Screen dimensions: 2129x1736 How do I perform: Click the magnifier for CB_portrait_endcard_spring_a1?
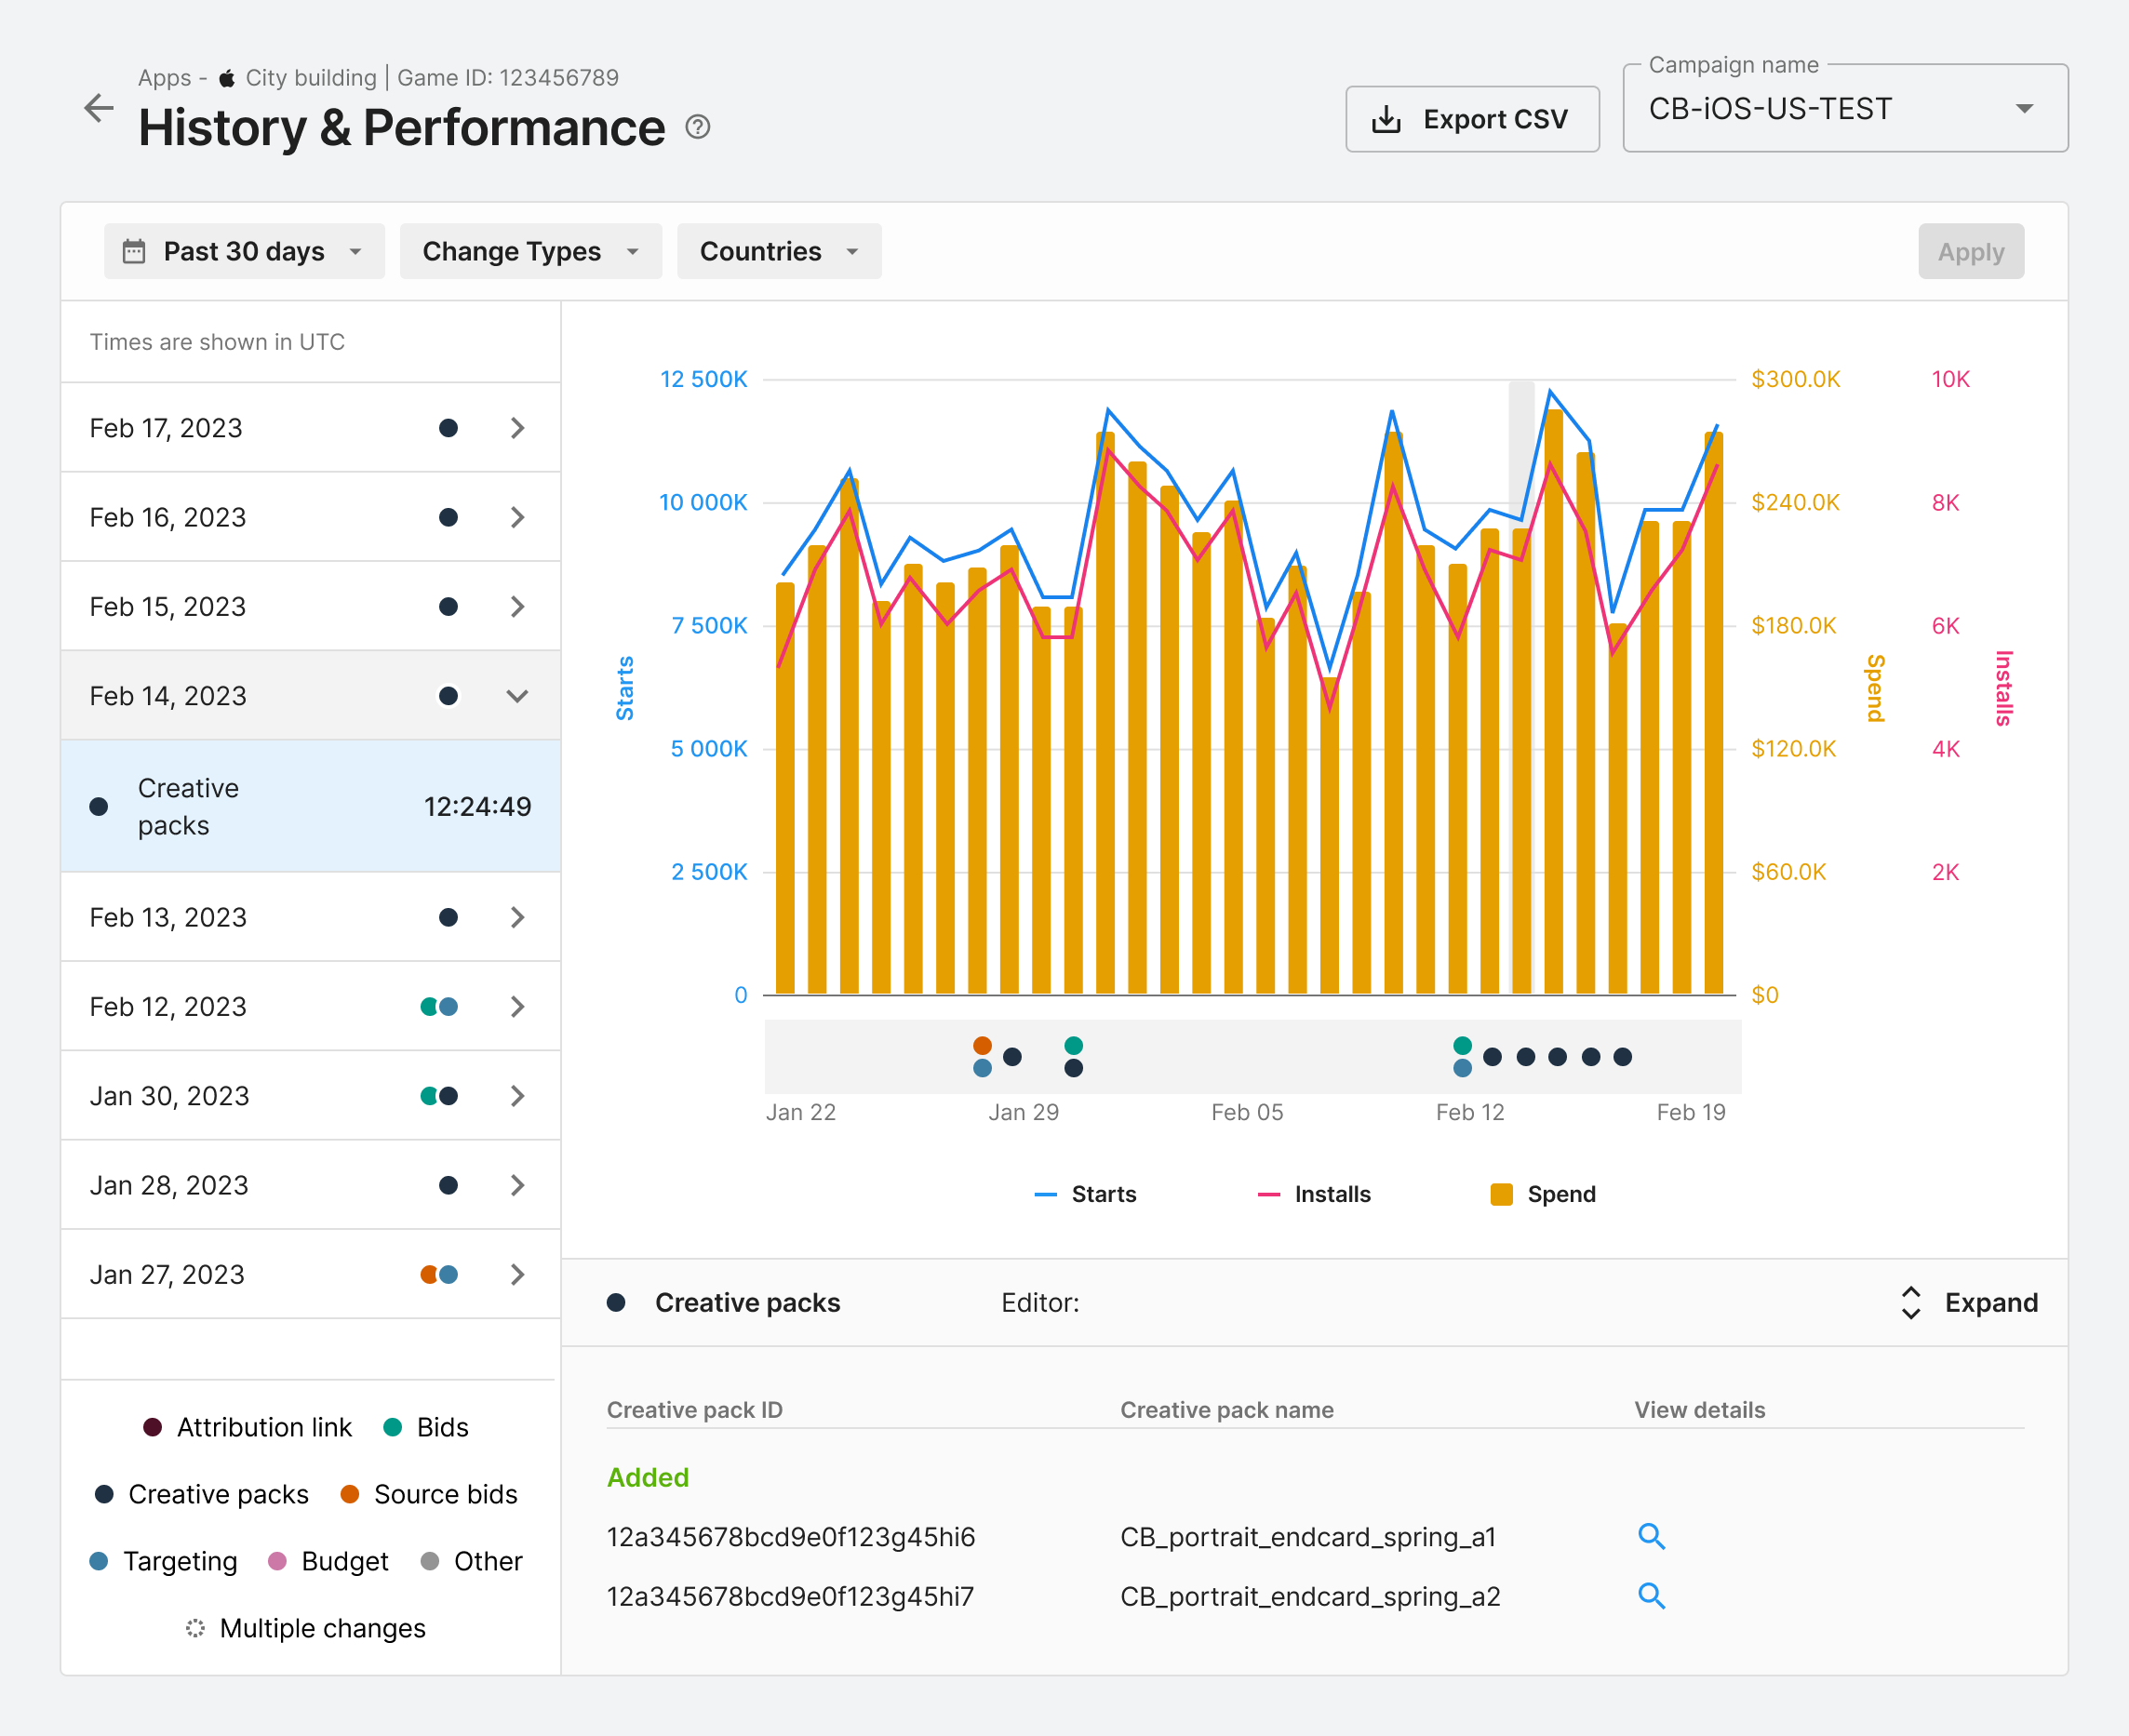click(1651, 1536)
